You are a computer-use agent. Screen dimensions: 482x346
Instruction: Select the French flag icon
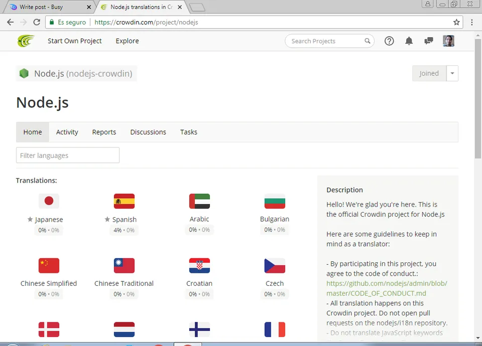pyautogui.click(x=275, y=329)
